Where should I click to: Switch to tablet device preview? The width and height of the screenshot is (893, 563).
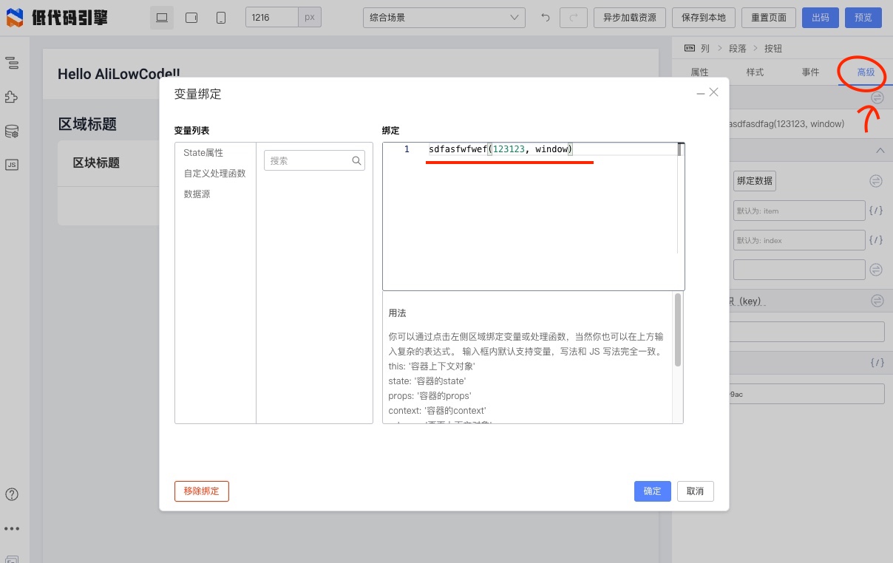[191, 18]
